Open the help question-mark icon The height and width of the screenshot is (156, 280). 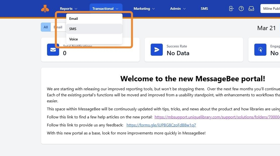(x=241, y=9)
